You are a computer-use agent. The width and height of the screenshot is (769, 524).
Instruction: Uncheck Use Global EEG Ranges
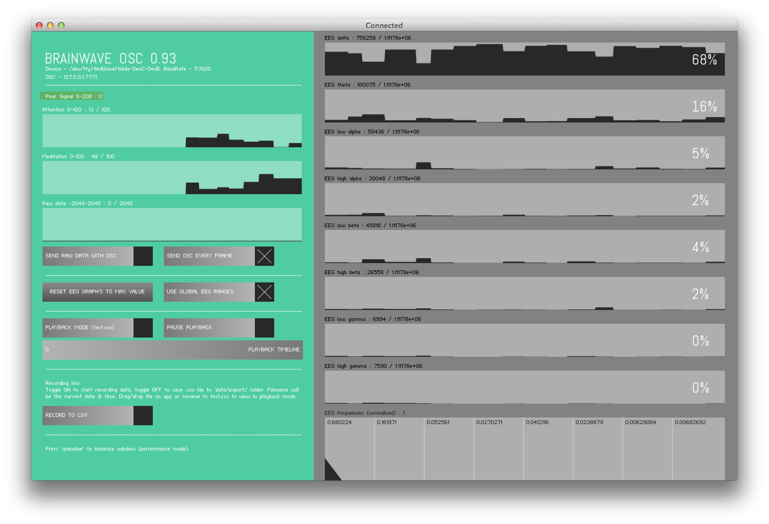(x=264, y=292)
